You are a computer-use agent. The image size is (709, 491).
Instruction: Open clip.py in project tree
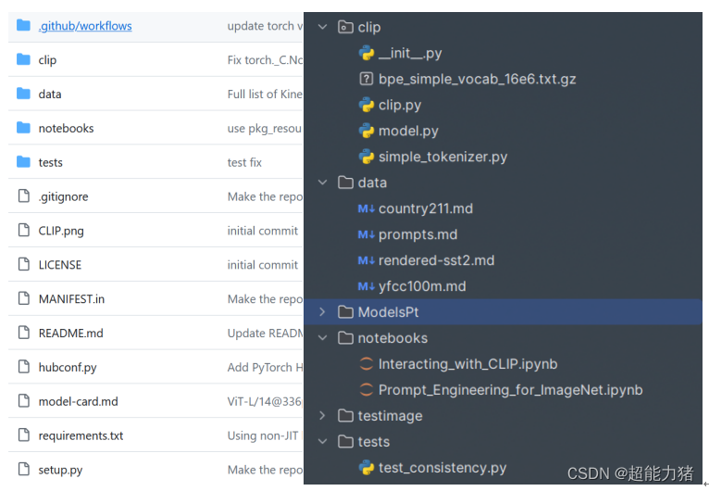[400, 105]
